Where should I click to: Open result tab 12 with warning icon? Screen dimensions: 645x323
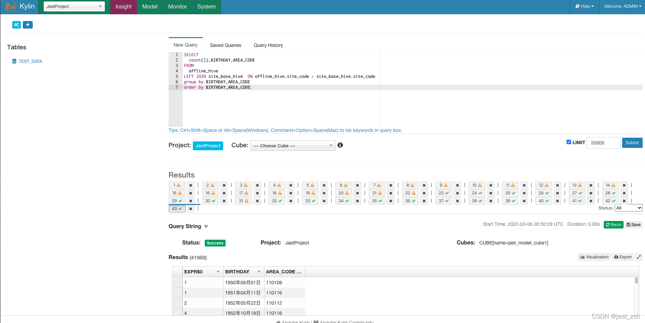pos(544,185)
